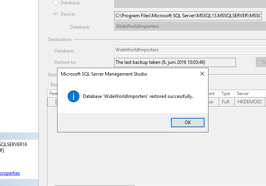Click the Server column header
The height and width of the screenshot is (186, 266).
click(x=250, y=94)
